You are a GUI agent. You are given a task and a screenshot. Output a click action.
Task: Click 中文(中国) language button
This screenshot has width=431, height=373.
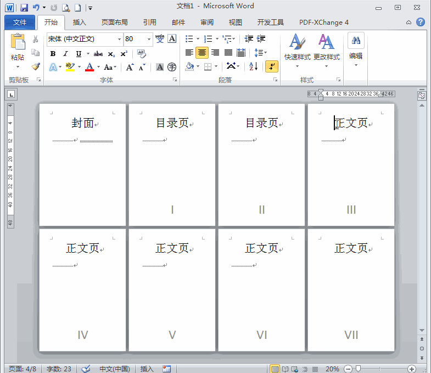click(x=114, y=369)
